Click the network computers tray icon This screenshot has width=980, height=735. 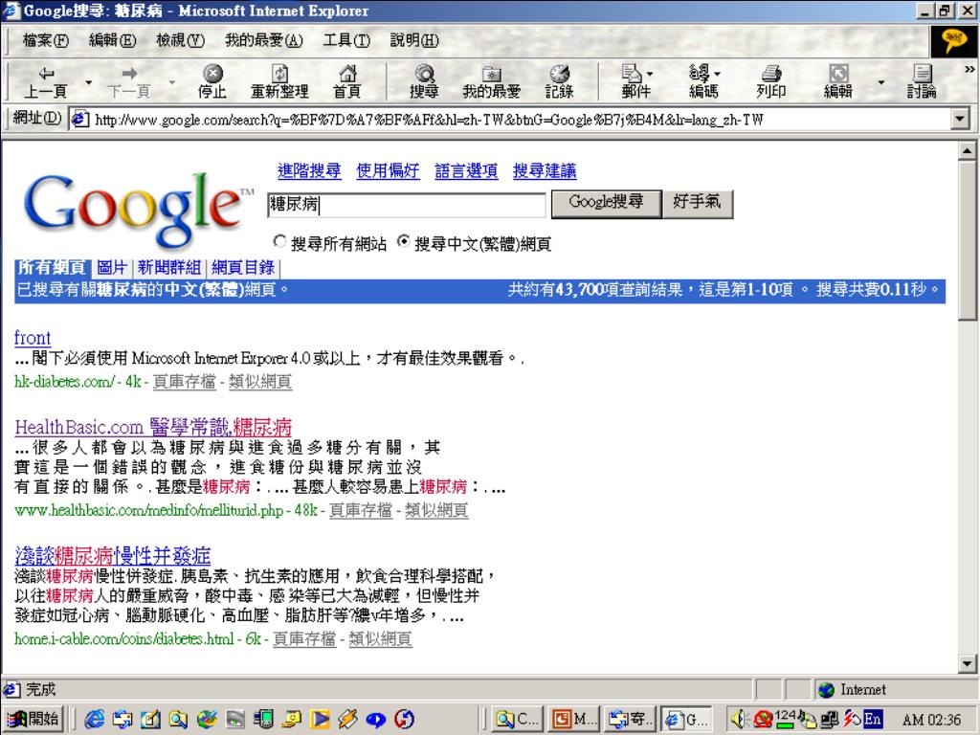tap(830, 720)
